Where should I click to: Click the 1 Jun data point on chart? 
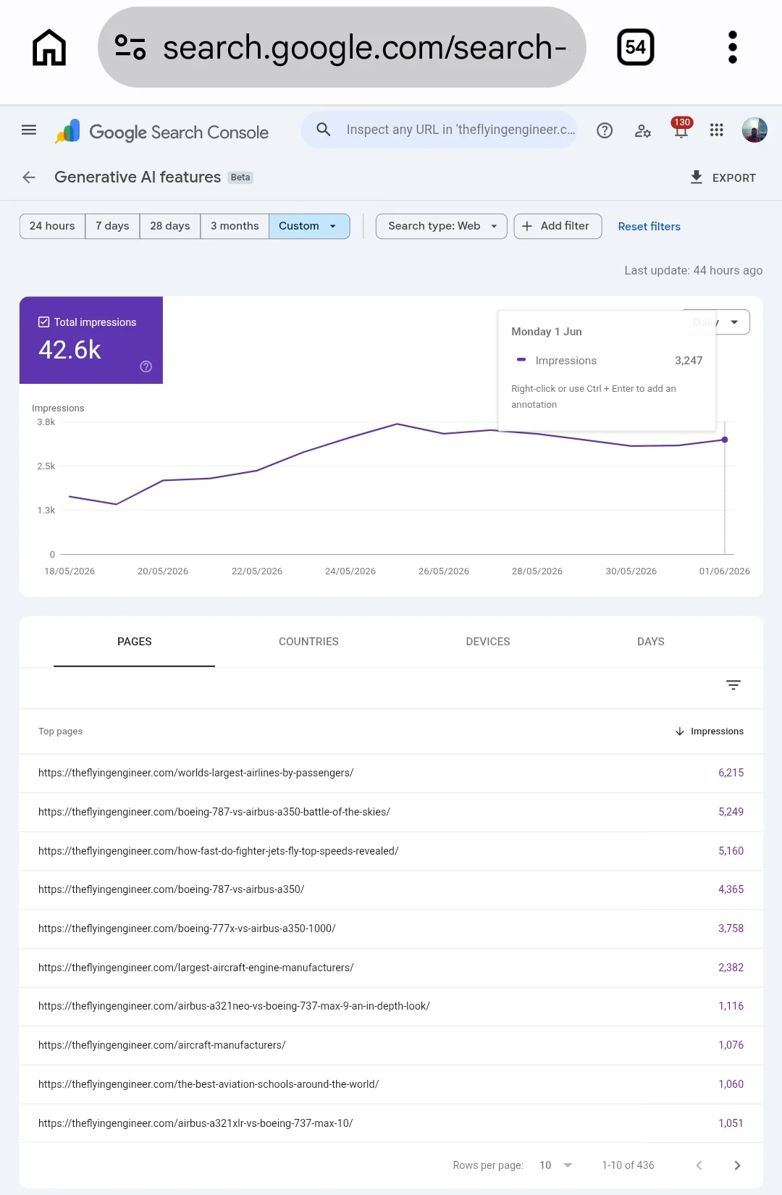725,440
